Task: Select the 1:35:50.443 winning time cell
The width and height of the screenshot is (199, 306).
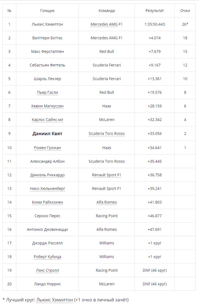Action: (x=155, y=24)
